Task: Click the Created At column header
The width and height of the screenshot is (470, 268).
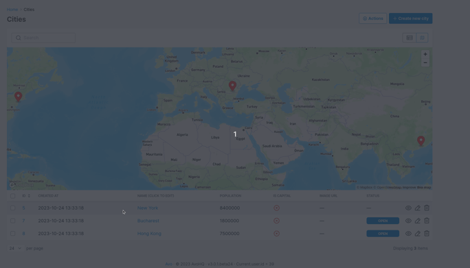Action: [x=48, y=196]
